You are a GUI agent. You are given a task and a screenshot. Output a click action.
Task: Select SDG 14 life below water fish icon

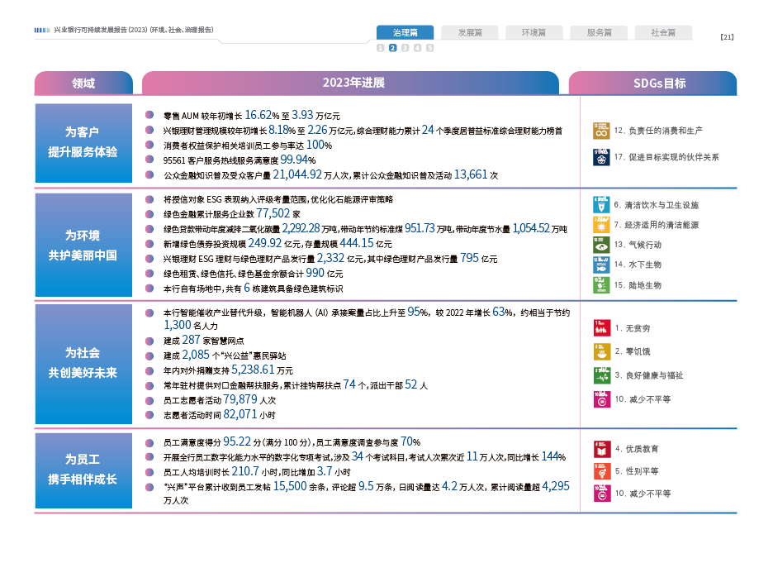click(x=600, y=265)
